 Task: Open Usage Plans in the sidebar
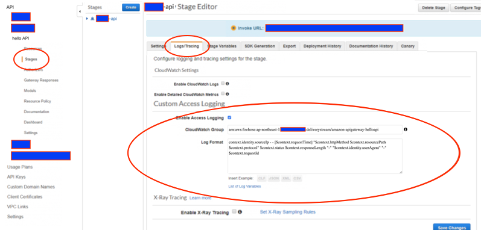tap(20, 167)
